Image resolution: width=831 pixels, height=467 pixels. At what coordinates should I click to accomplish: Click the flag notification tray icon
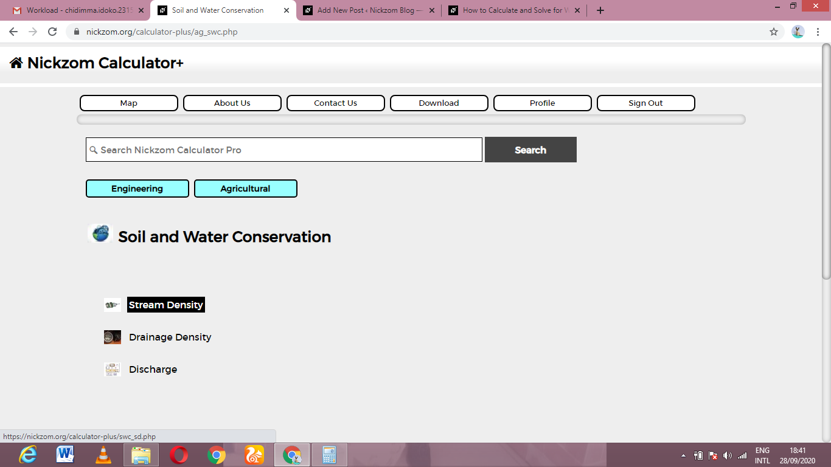click(x=713, y=455)
